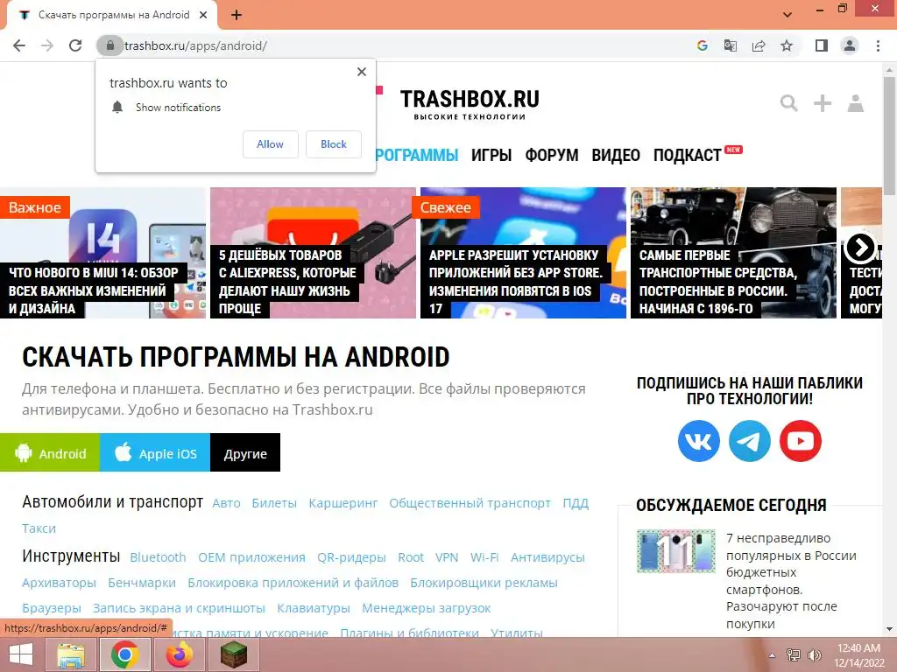Open Firefox from the taskbar

coord(180,654)
